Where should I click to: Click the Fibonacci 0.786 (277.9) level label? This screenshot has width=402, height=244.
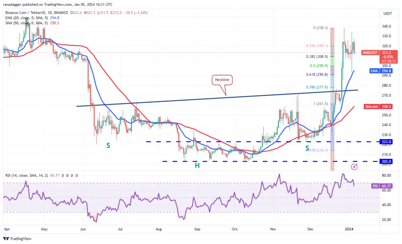tap(317, 87)
